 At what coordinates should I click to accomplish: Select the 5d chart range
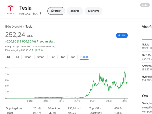(17, 57)
